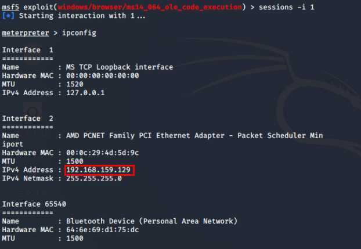Click the loopback address 127.0.0.1
361x249 pixels.
(x=86, y=92)
